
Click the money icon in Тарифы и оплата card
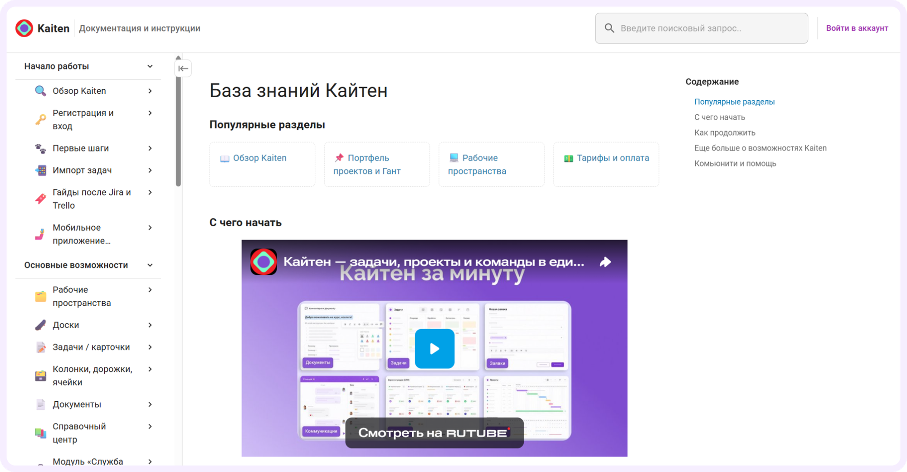tap(568, 158)
